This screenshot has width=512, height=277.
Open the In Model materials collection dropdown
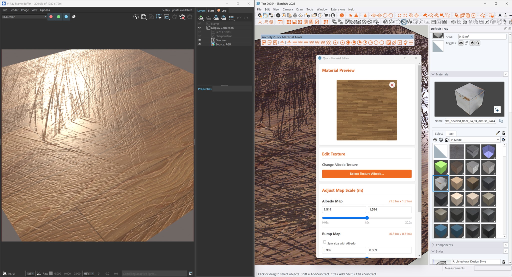(475, 140)
